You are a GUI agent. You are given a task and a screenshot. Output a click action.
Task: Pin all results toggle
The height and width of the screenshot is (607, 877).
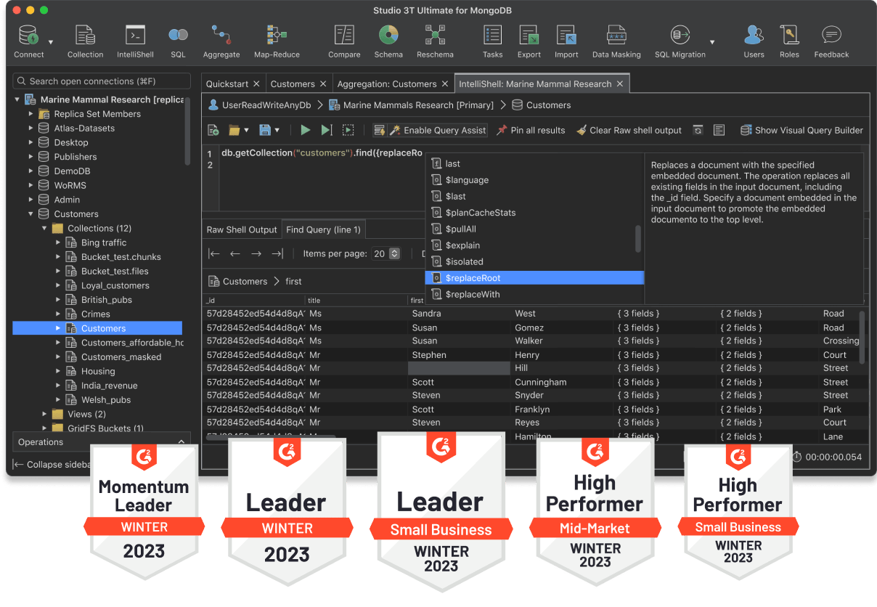[x=531, y=130]
